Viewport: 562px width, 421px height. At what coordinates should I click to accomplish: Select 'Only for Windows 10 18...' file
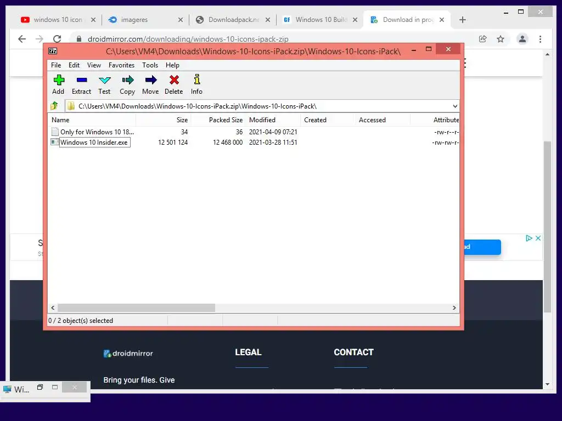[97, 132]
